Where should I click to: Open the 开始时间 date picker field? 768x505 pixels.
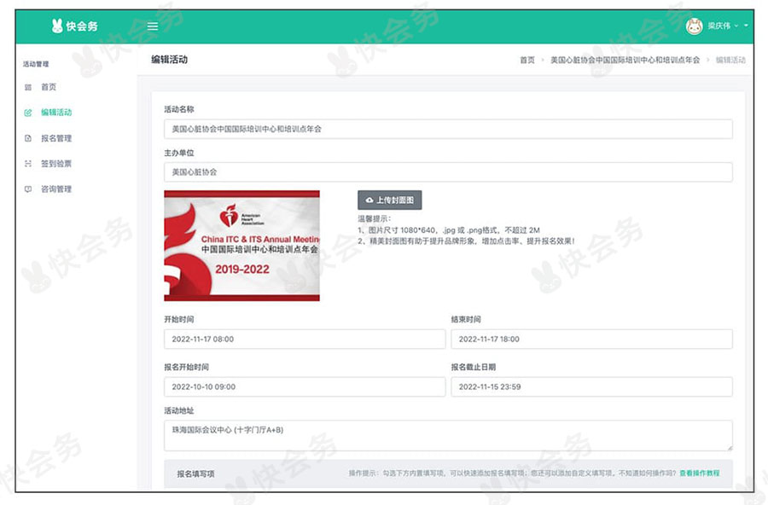[x=304, y=339]
